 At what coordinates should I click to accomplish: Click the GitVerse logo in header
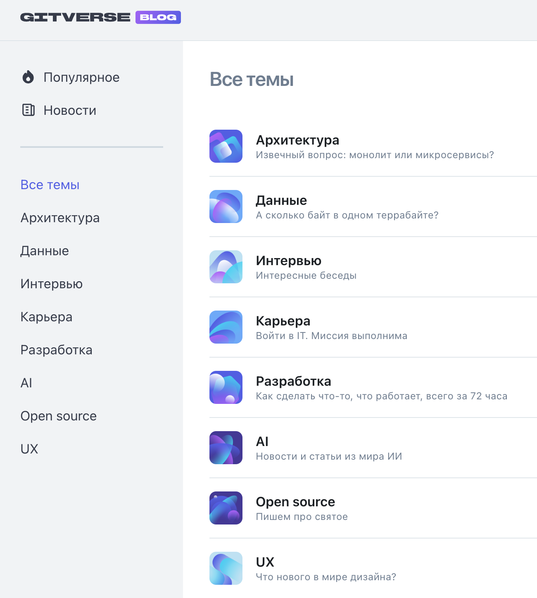[x=75, y=17]
